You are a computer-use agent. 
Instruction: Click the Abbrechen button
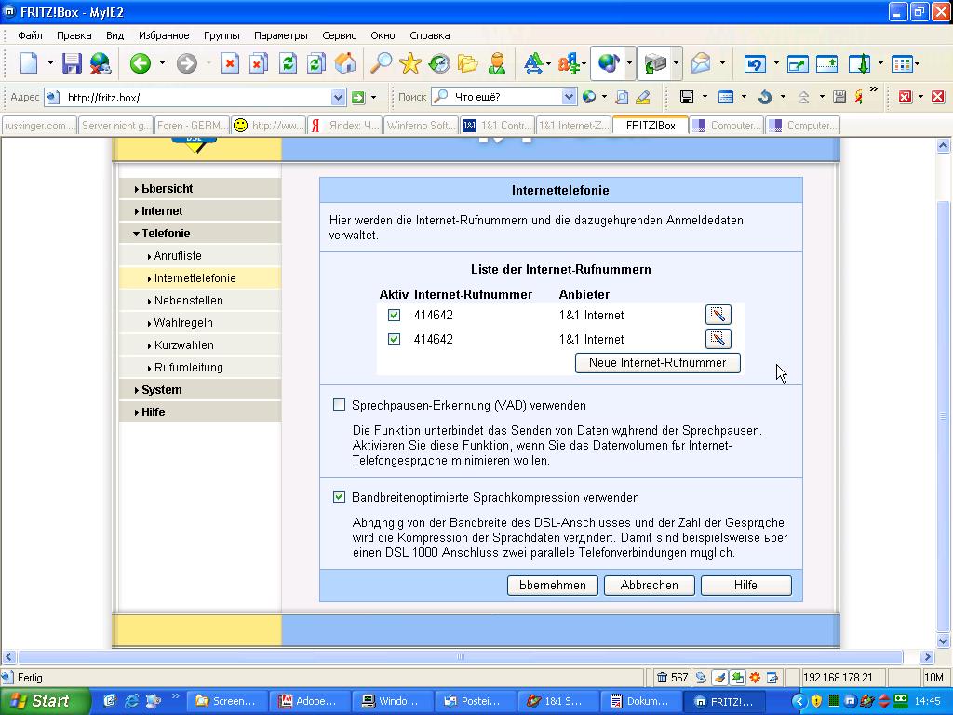649,586
